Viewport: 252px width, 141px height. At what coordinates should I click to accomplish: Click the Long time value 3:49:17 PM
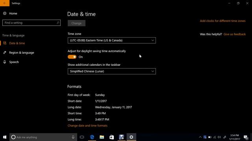point(102,119)
